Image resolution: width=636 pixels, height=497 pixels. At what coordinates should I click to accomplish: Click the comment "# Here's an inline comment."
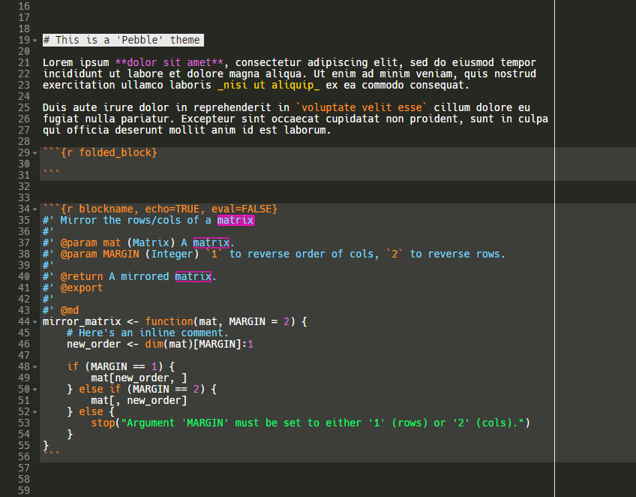tap(148, 333)
